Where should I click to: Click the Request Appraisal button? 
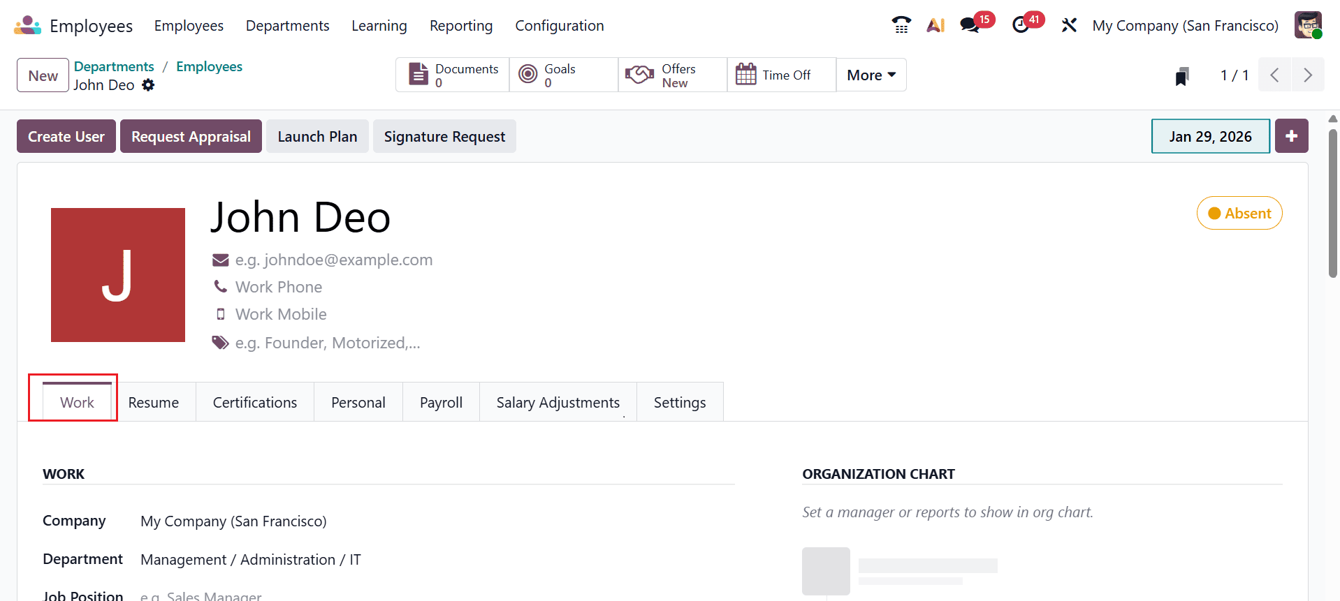(191, 137)
